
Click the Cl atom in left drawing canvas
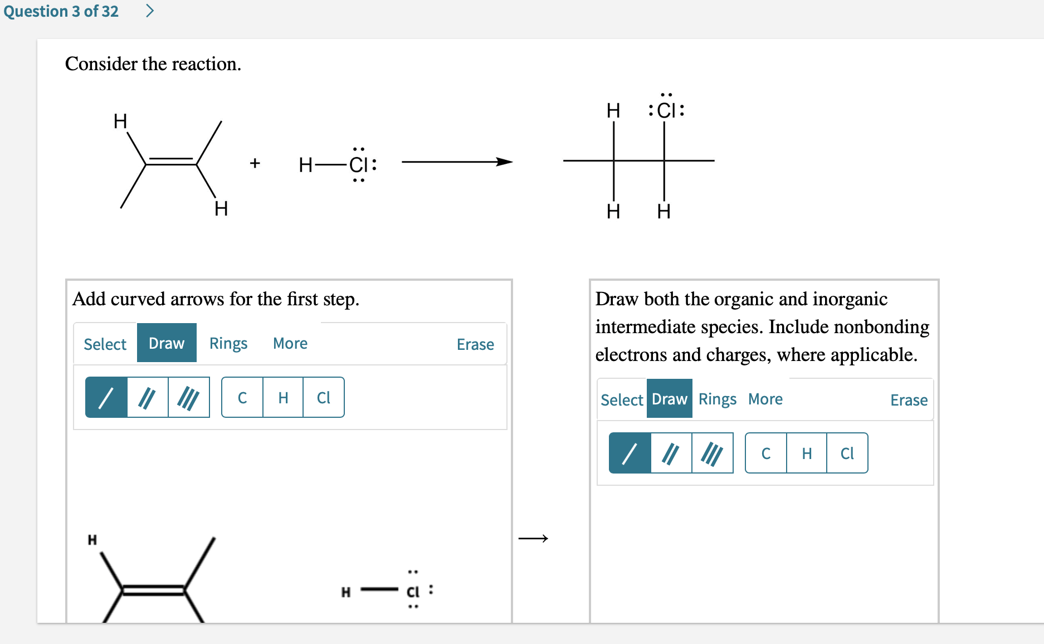pyautogui.click(x=413, y=591)
